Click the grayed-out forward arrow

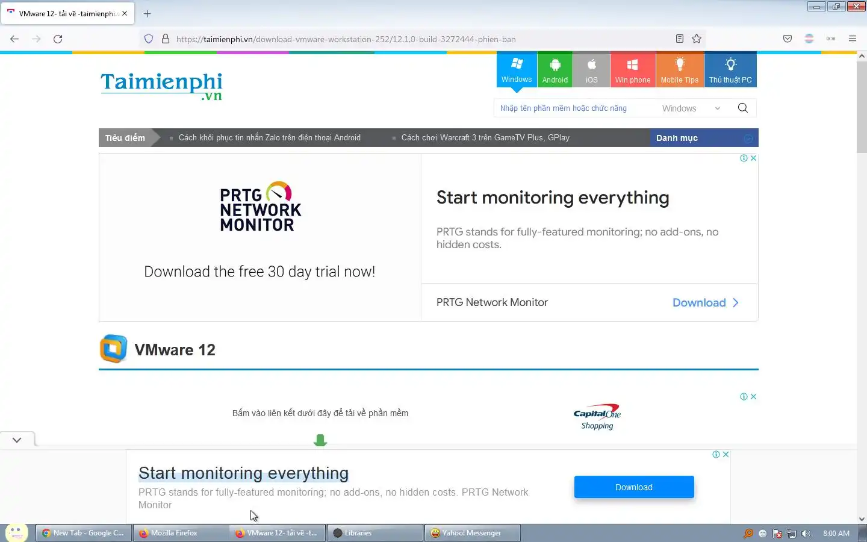click(36, 39)
